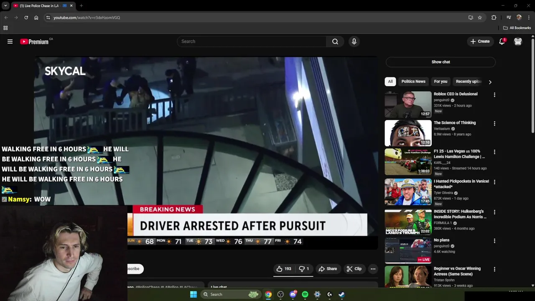Image resolution: width=535 pixels, height=301 pixels.
Task: Like the video with thumbs up
Action: coord(284,269)
